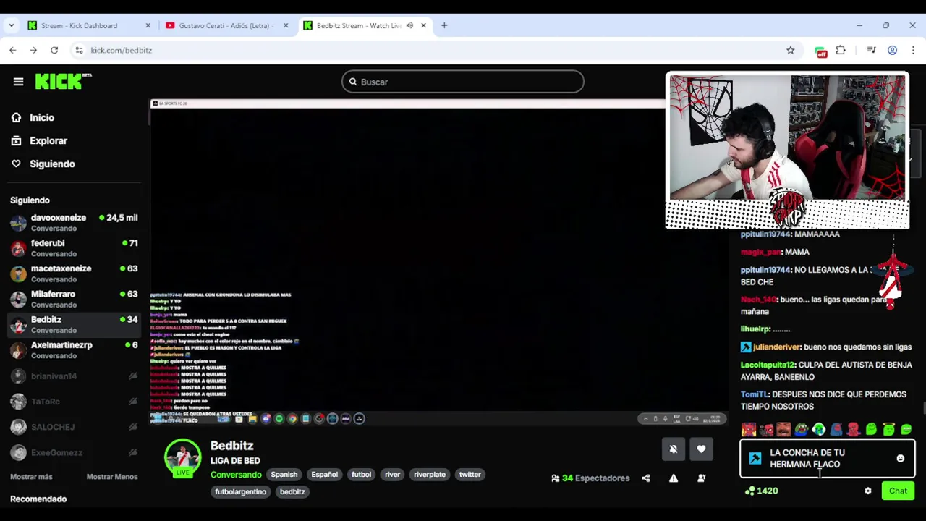This screenshot has width=926, height=521.
Task: Click the kick.com/bedbitz address bar
Action: tap(434, 50)
